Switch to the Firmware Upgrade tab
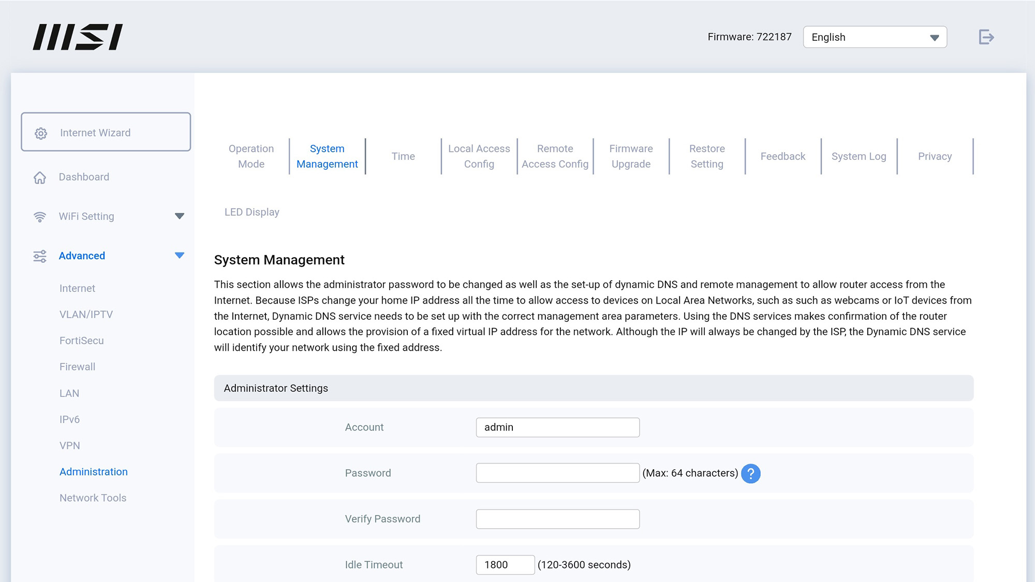The image size is (1035, 582). coord(631,156)
